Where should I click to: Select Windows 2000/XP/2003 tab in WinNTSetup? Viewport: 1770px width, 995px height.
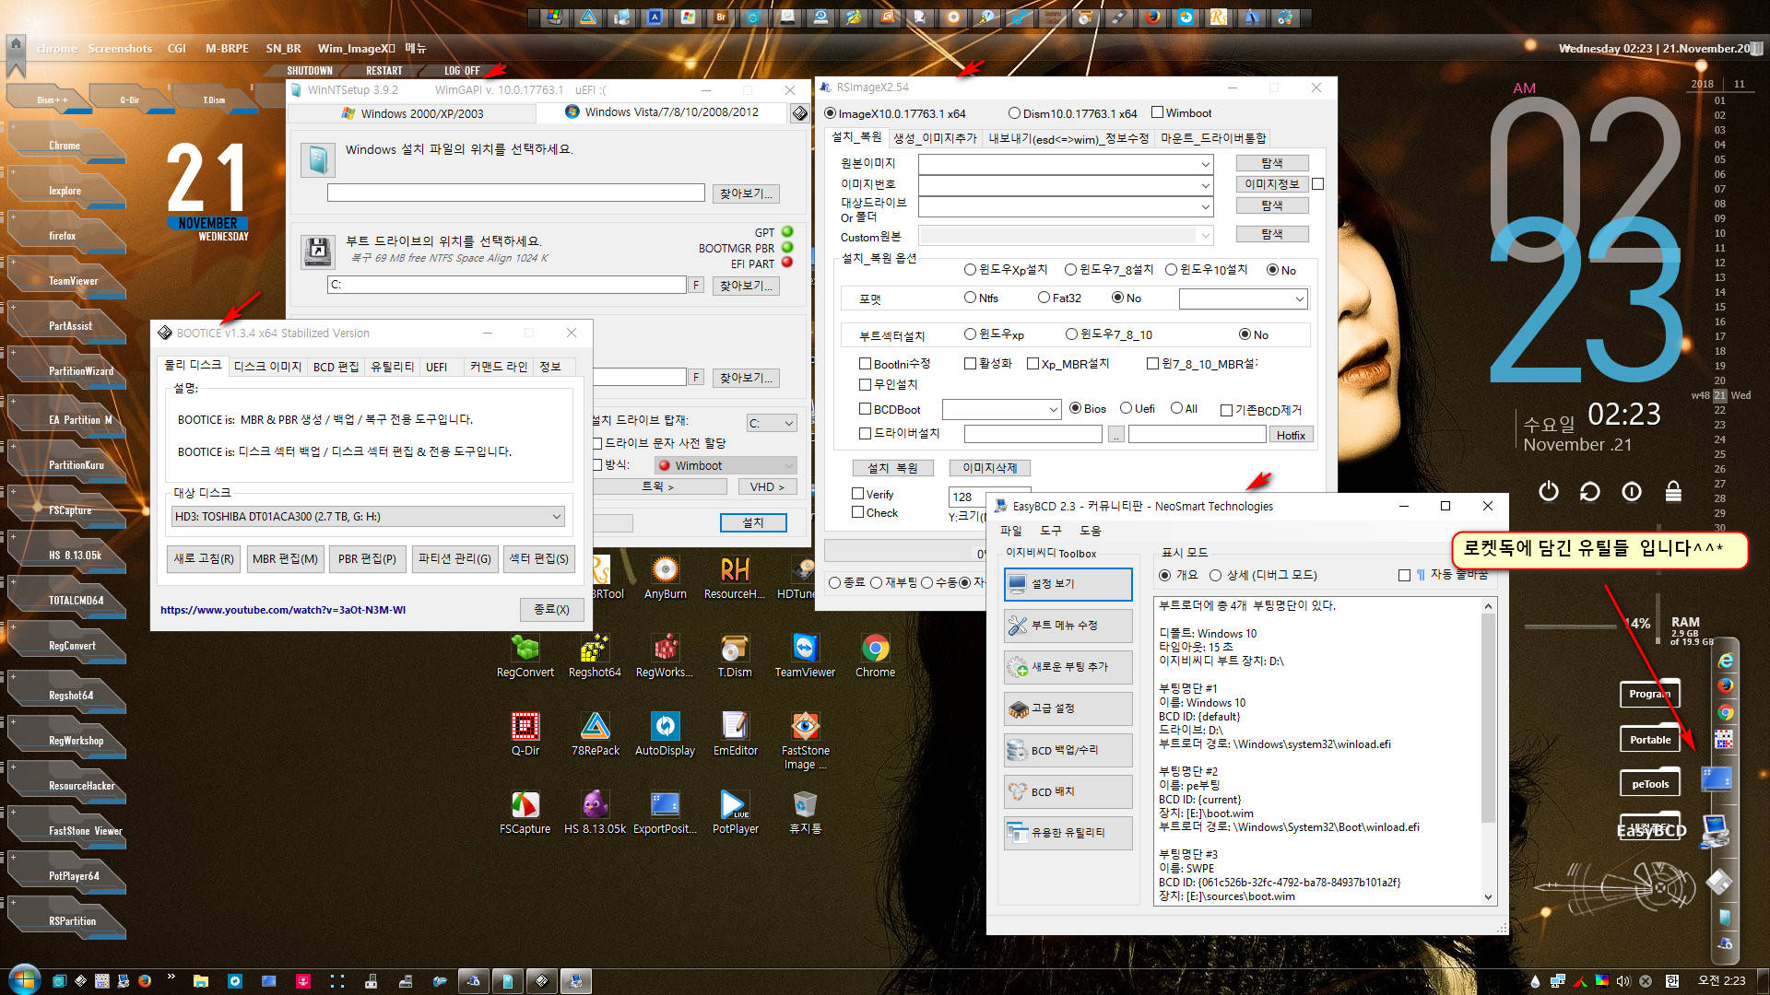[x=412, y=113]
